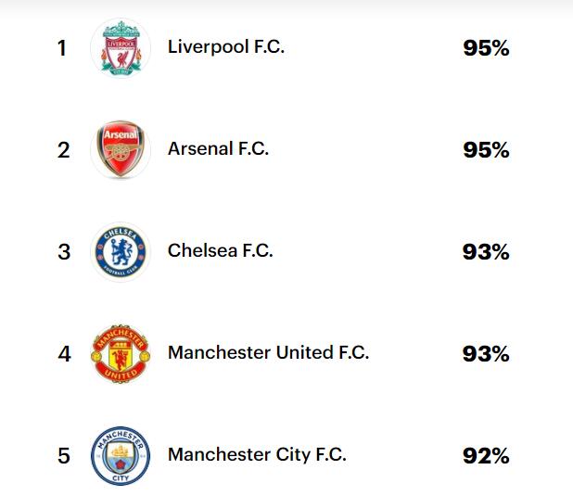Click the Manchester City F.C. name
The image size is (573, 495).
click(x=257, y=454)
